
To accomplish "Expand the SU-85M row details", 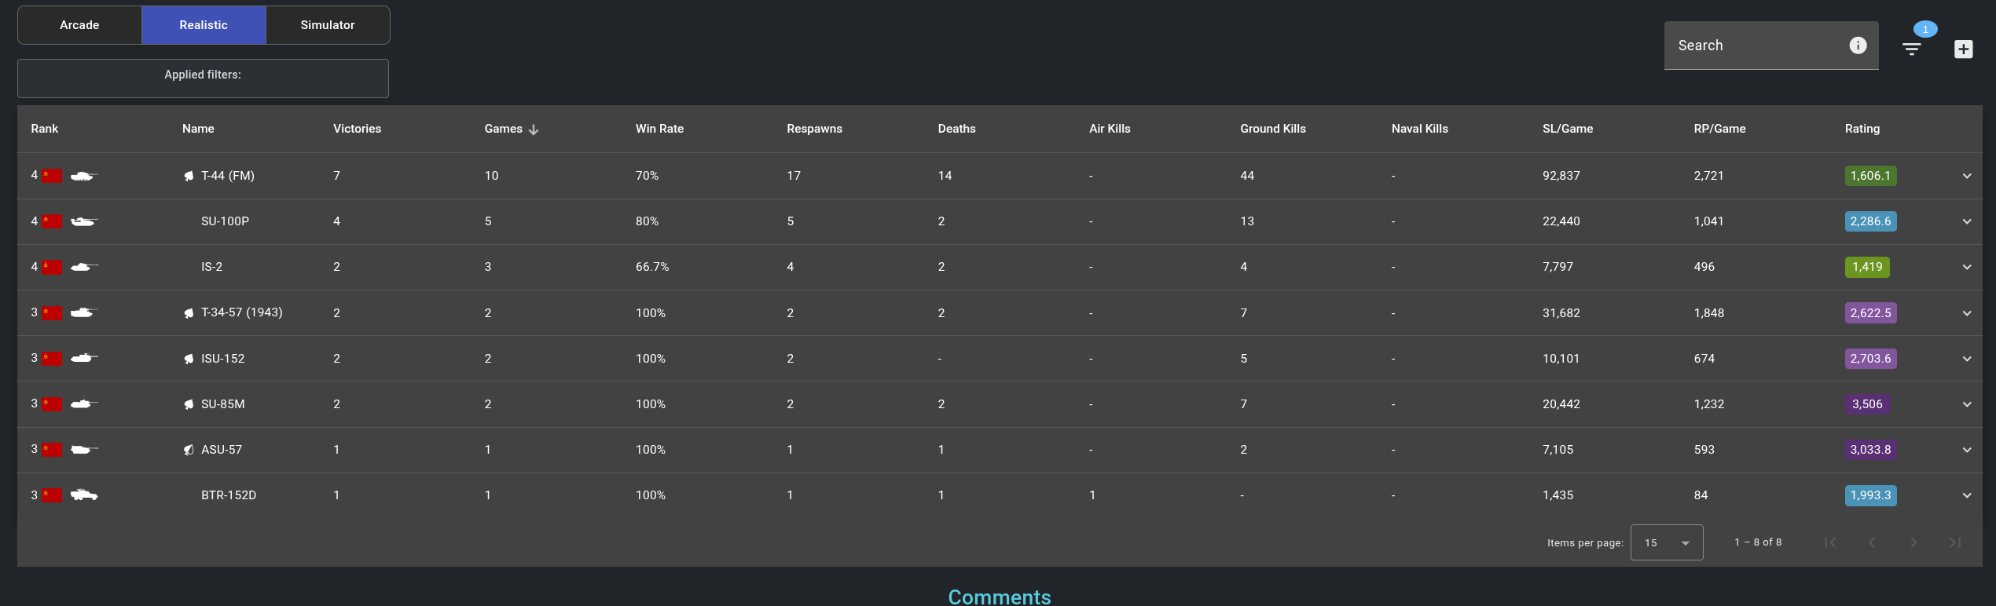I will click(x=1967, y=404).
